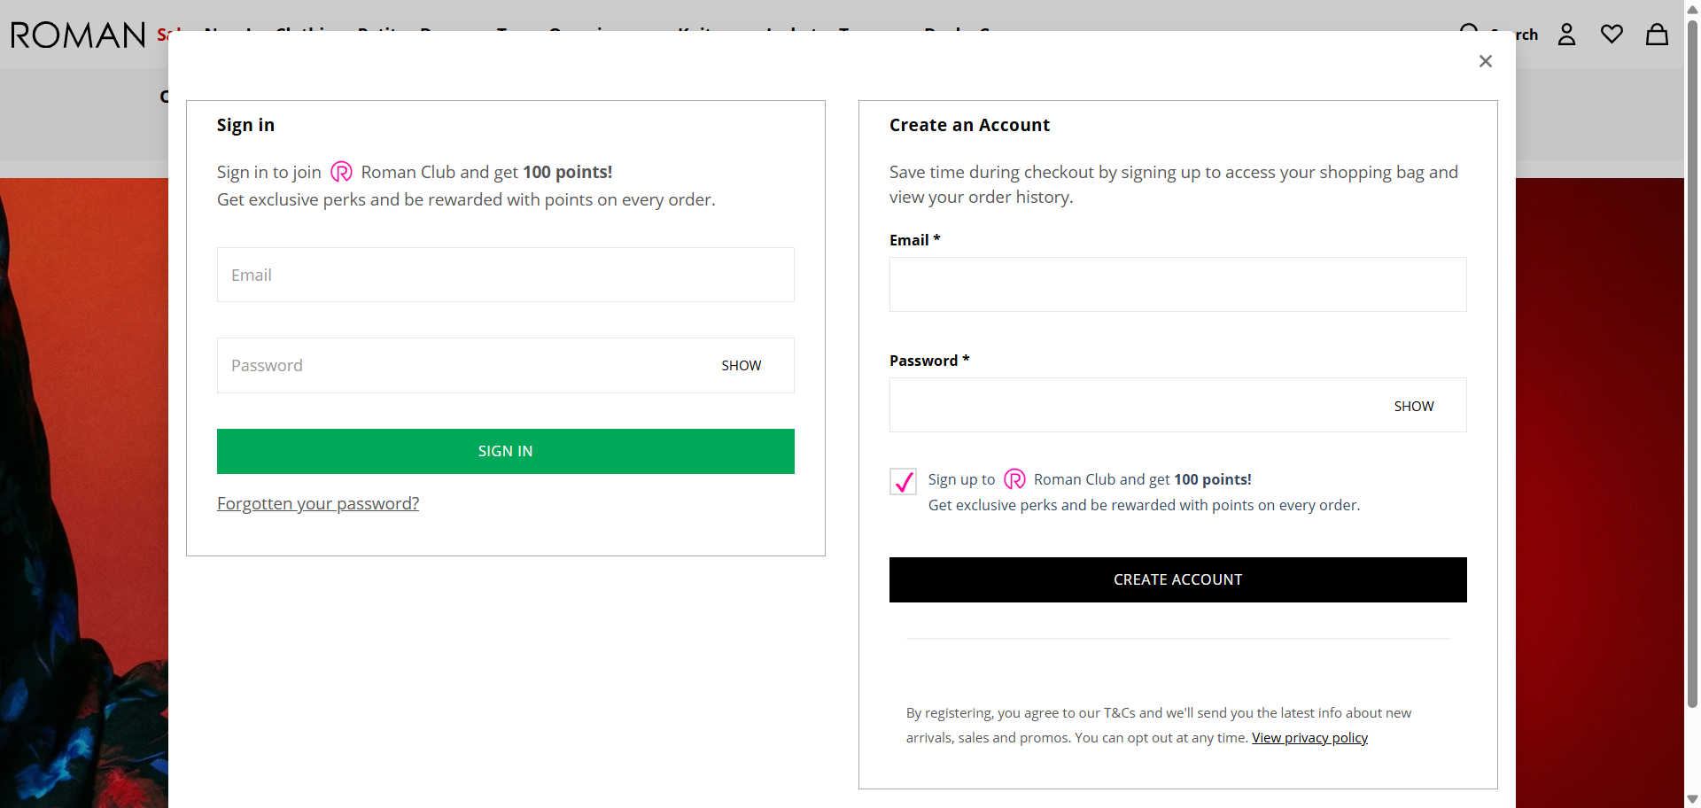
Task: Uncheck the Roman Club sign-up checkbox
Action: [903, 481]
